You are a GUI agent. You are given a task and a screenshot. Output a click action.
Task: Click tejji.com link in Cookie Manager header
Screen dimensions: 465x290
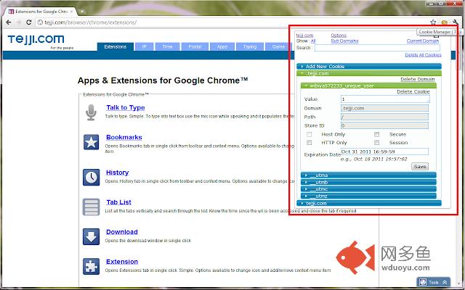click(304, 36)
